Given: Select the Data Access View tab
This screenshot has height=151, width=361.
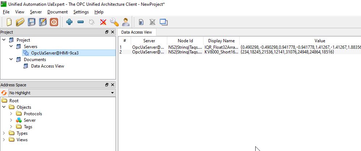Looking at the screenshot, I should pos(137,32).
